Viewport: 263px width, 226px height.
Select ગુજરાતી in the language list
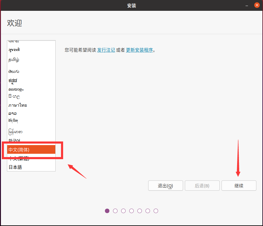(x=31, y=50)
